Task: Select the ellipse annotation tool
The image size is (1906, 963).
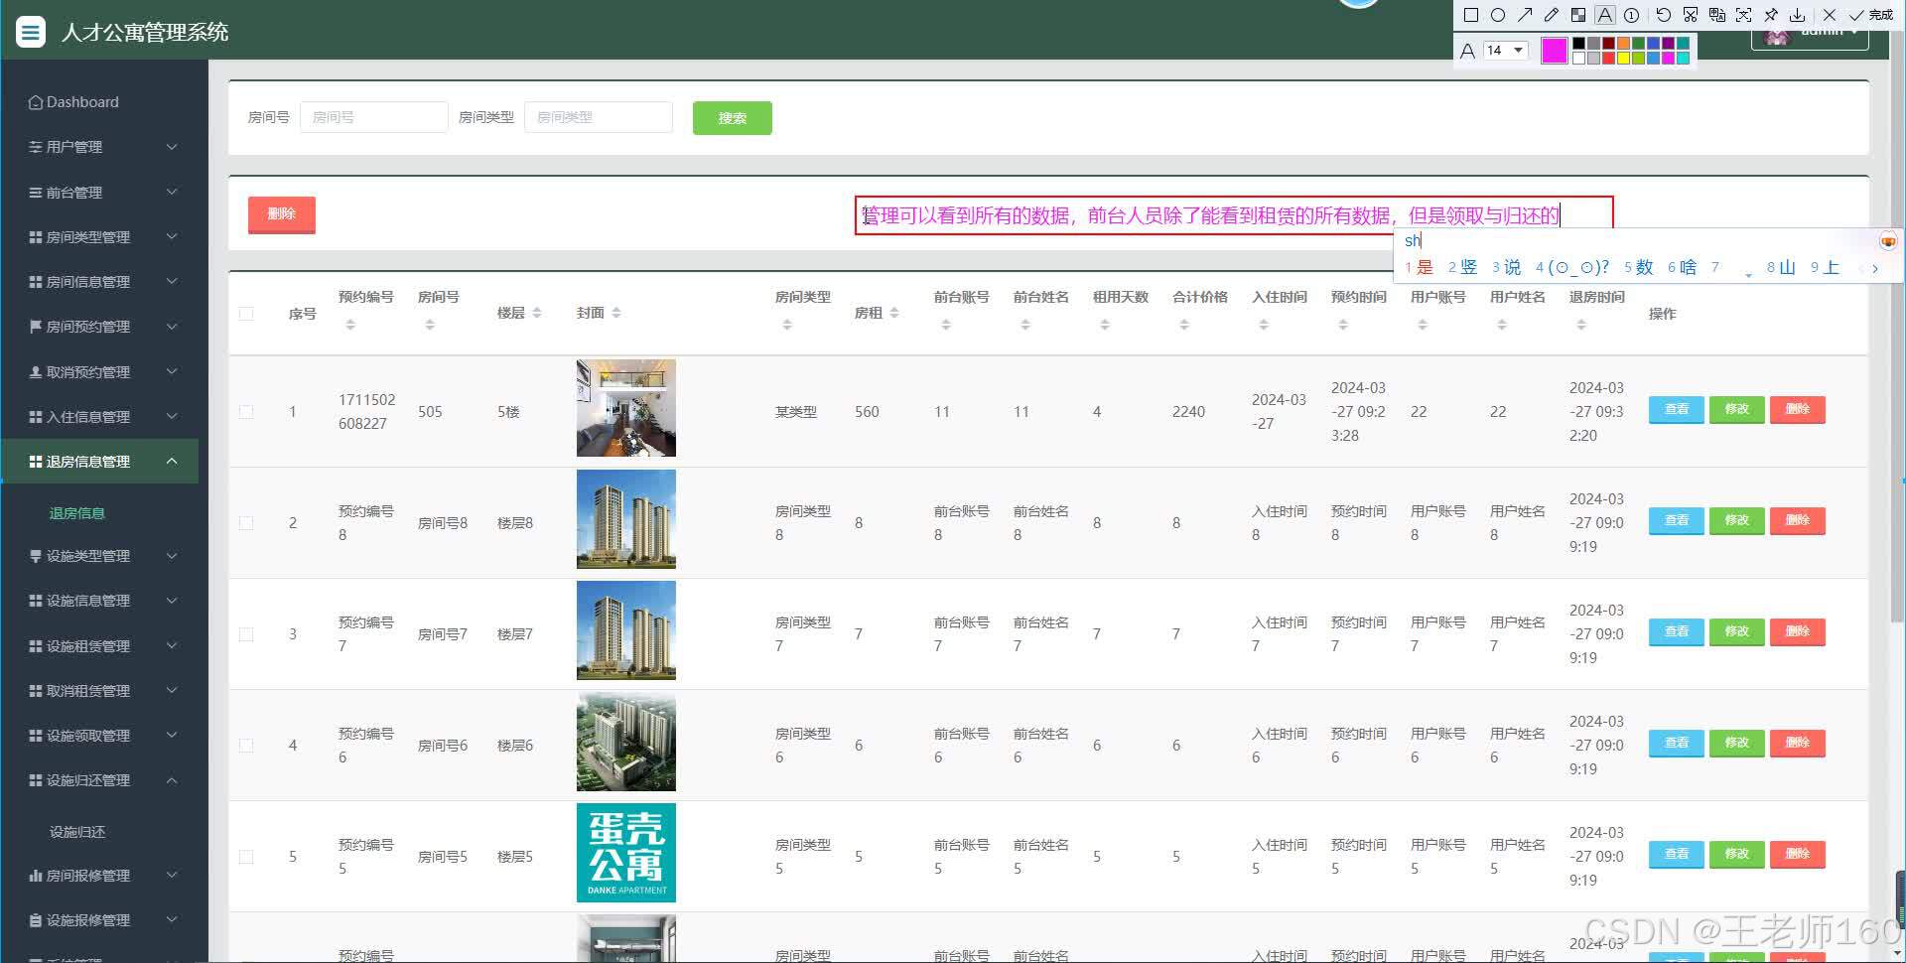Action: 1498,15
